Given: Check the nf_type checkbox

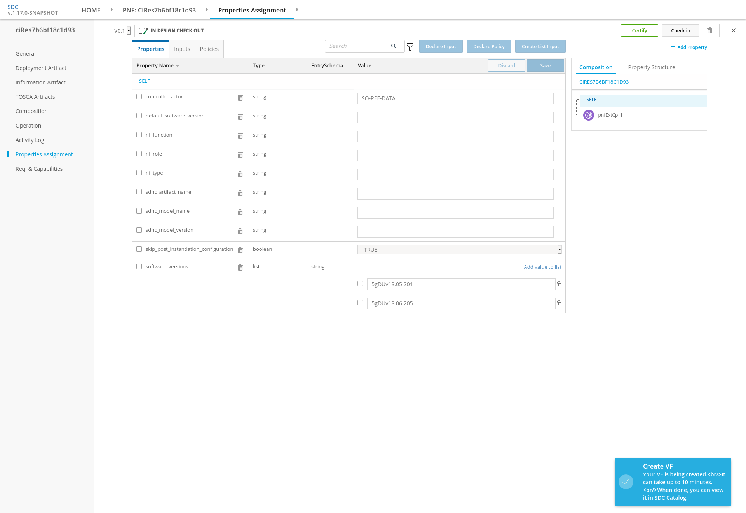Looking at the screenshot, I should 139,173.
